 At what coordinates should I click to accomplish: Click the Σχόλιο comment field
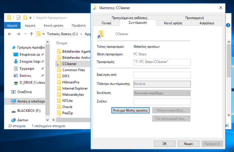[162, 102]
